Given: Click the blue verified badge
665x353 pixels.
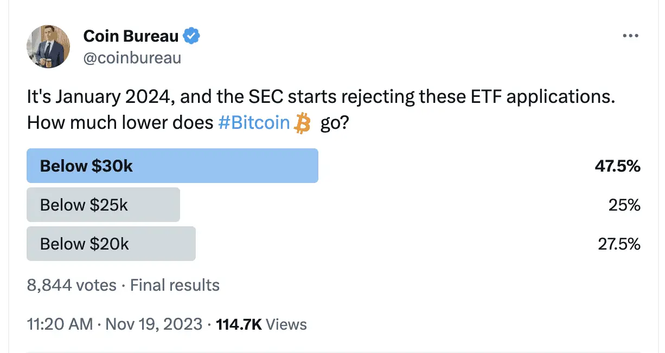Looking at the screenshot, I should click(x=192, y=36).
